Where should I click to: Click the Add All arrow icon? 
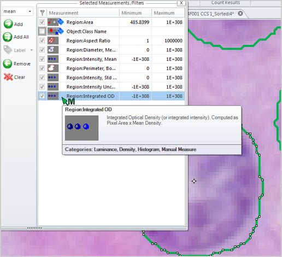(x=8, y=37)
